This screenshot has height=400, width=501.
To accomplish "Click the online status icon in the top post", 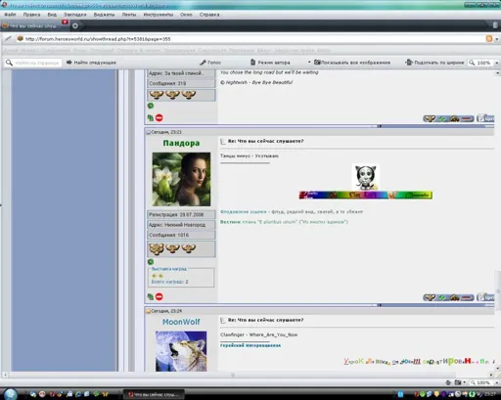I will click(151, 106).
